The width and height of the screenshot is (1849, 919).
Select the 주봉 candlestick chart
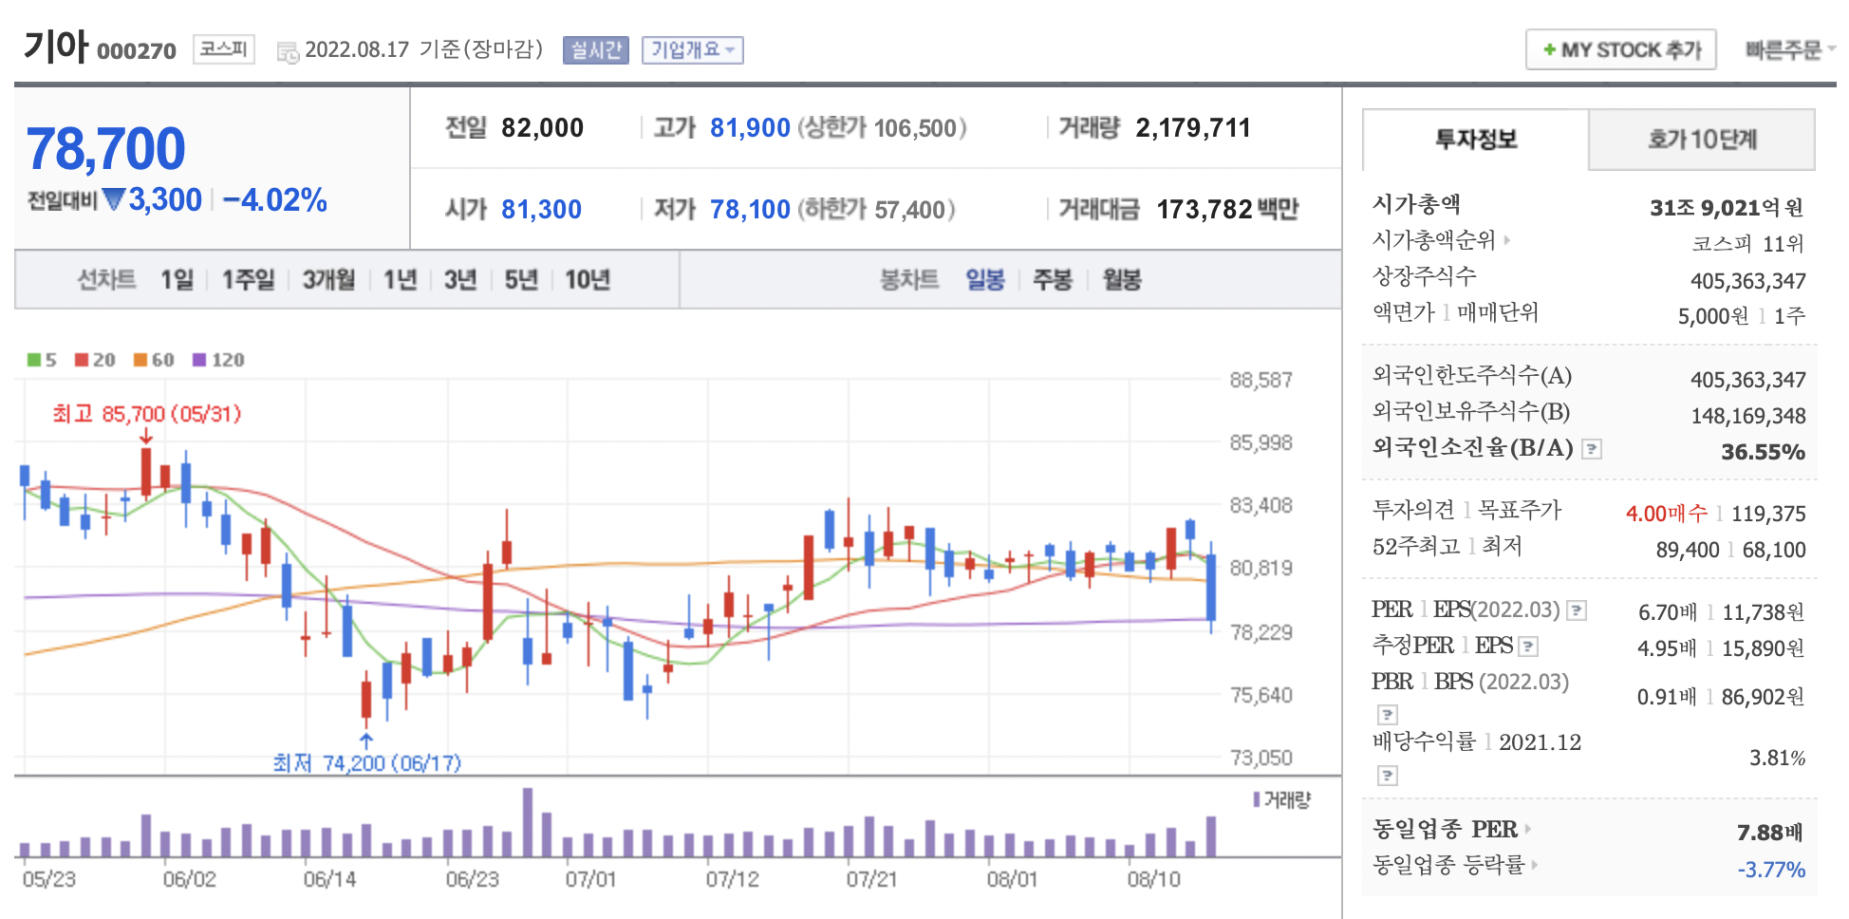(1053, 279)
